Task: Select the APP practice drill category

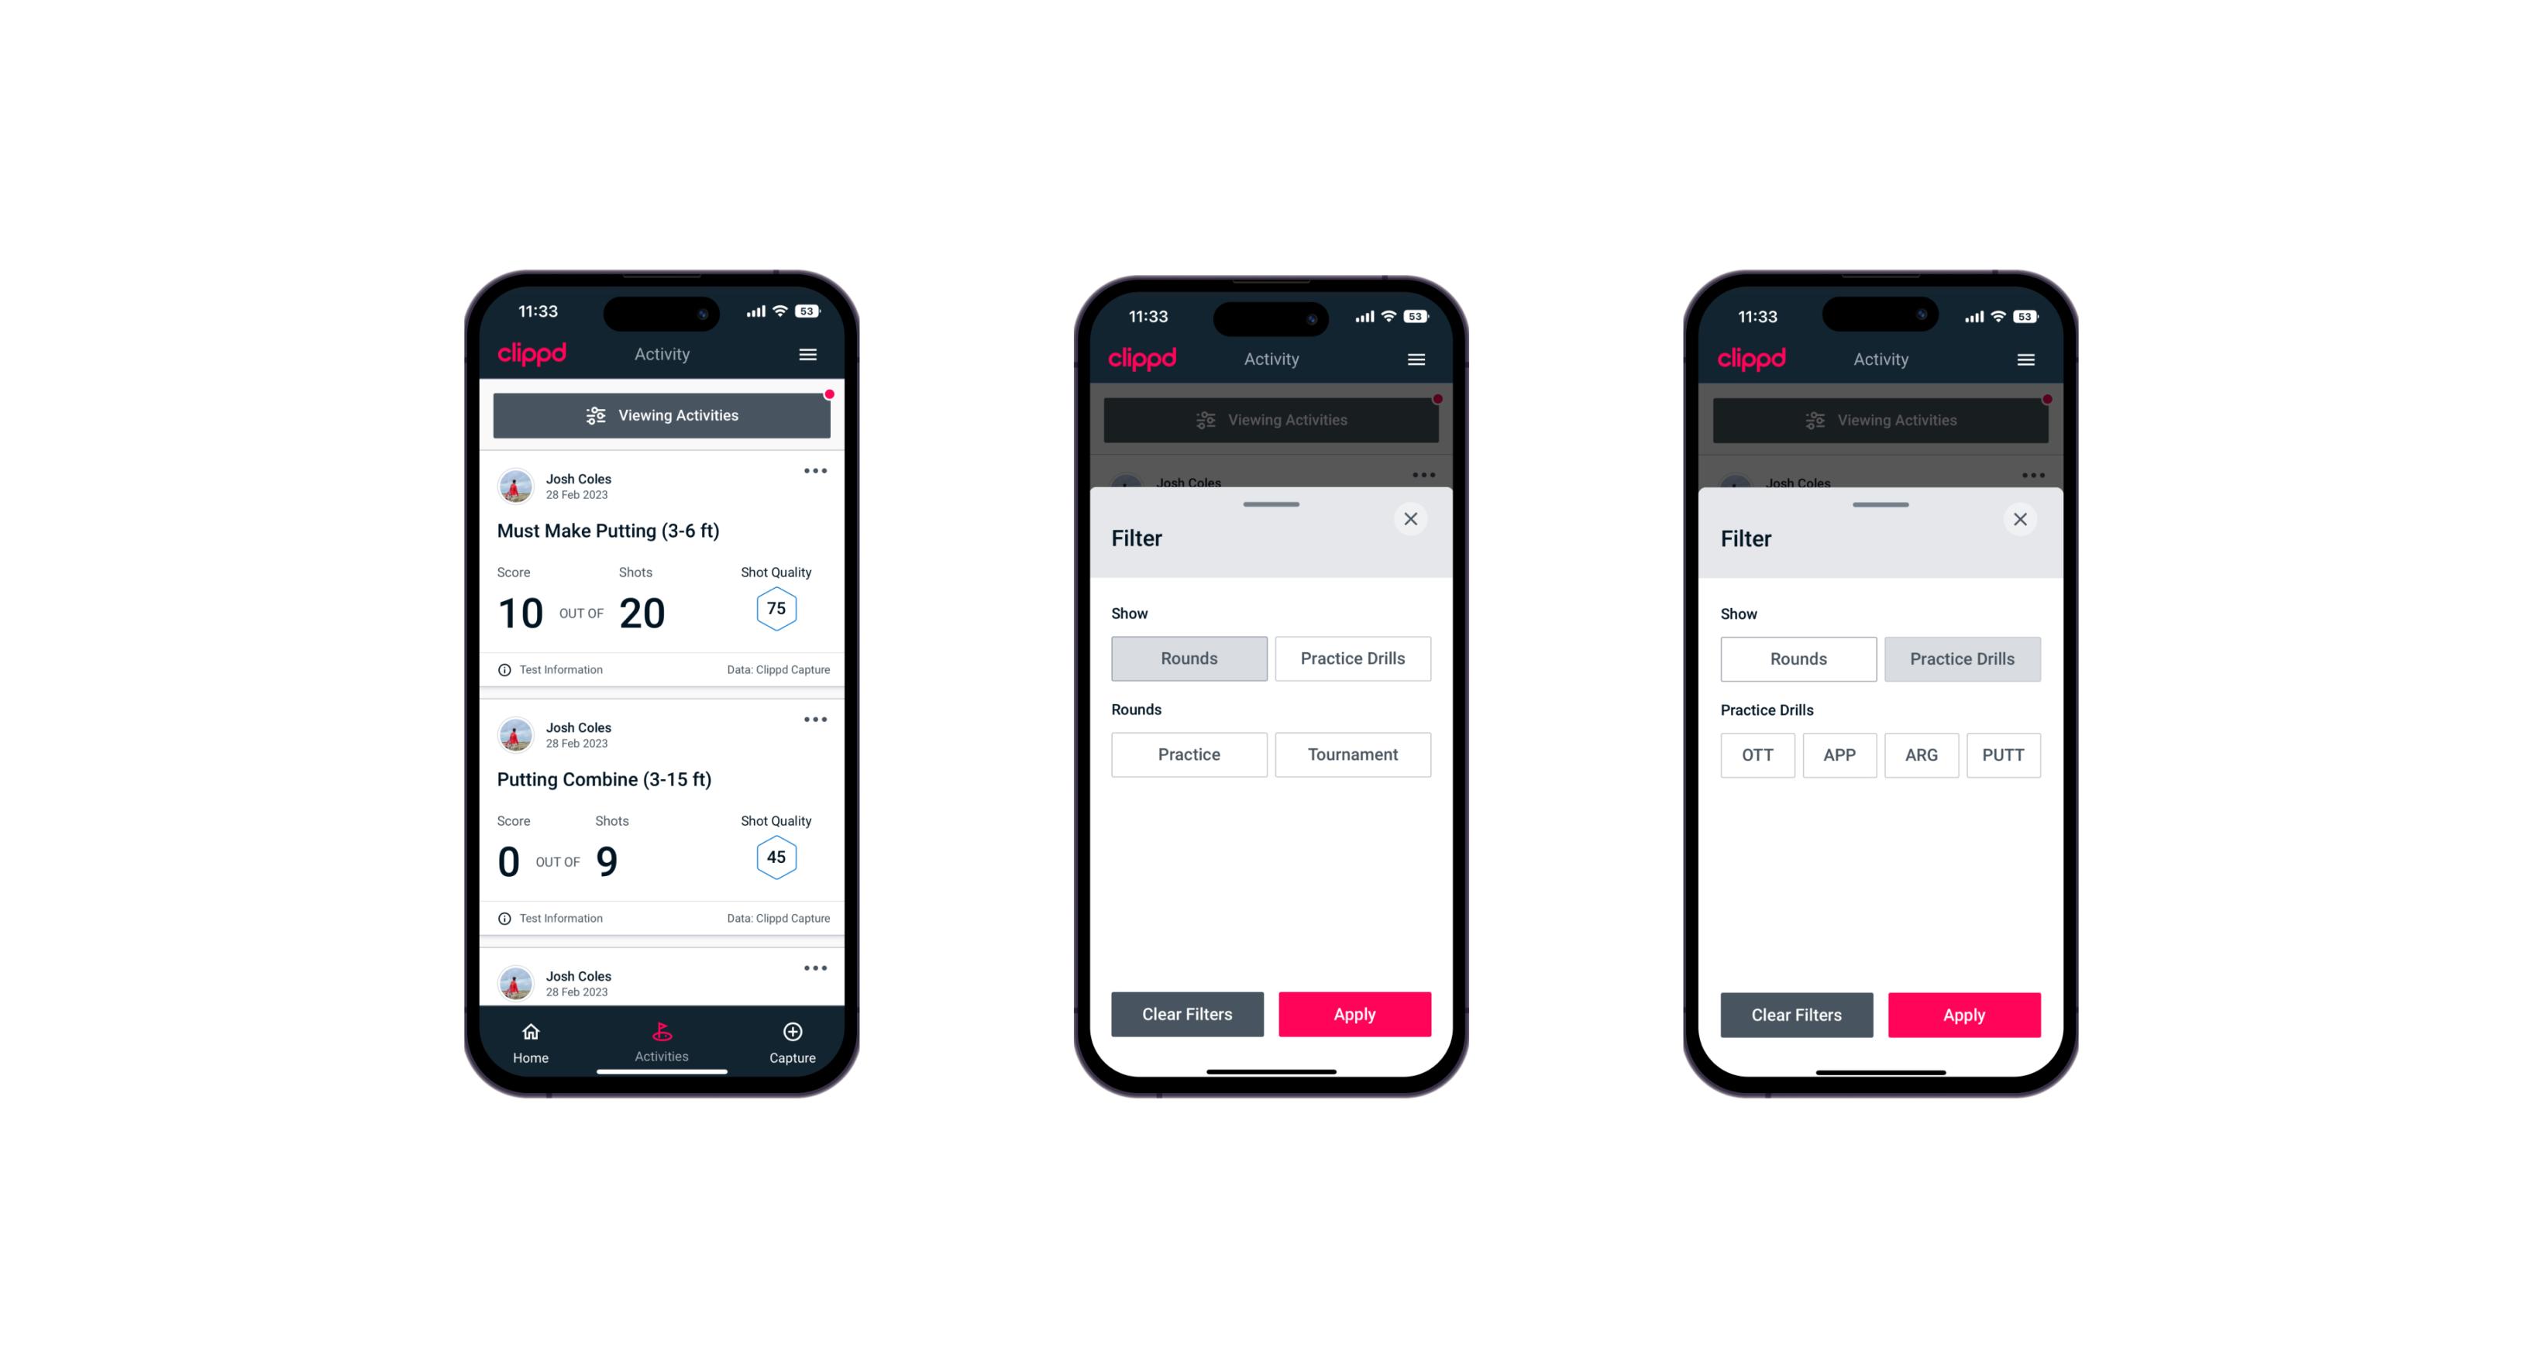Action: tap(1839, 754)
